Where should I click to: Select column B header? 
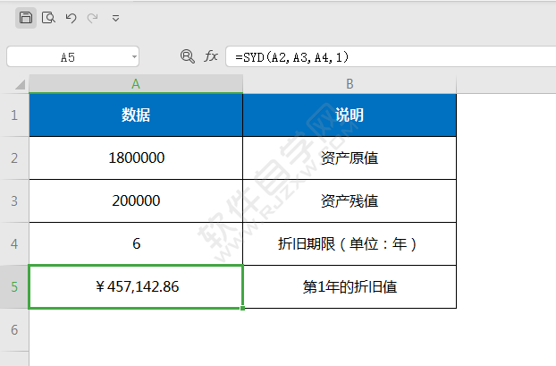350,84
